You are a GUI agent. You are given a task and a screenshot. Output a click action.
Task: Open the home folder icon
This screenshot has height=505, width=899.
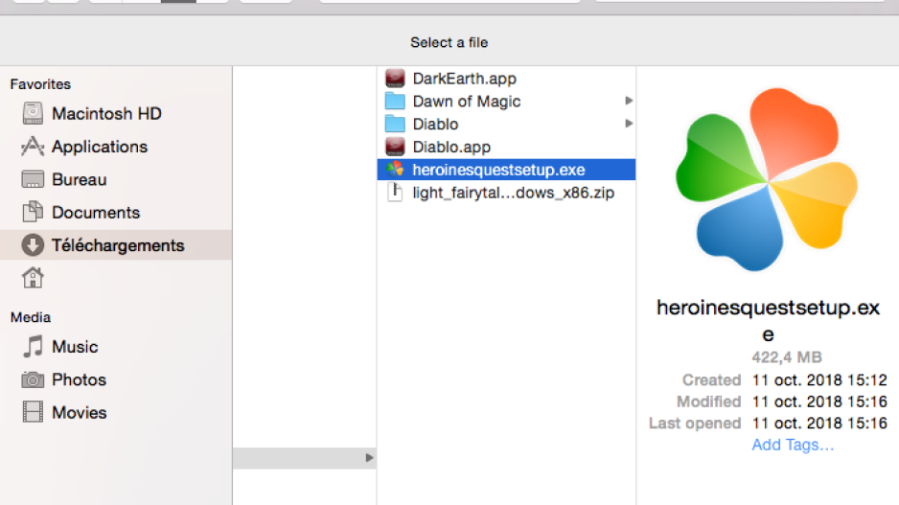(33, 278)
